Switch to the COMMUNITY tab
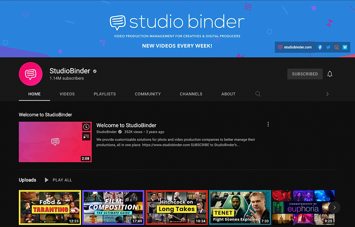The height and width of the screenshot is (227, 355). click(148, 94)
